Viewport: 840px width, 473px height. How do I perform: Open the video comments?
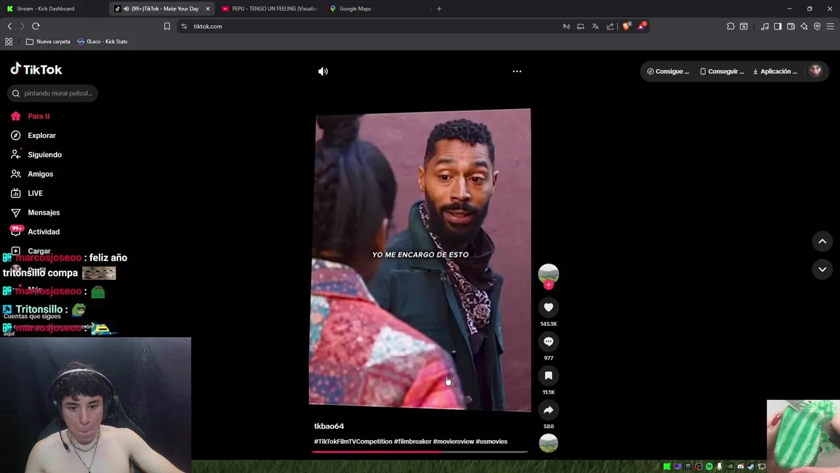click(x=549, y=341)
